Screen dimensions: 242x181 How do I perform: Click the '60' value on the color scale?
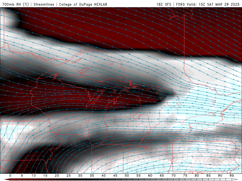coord(150,176)
